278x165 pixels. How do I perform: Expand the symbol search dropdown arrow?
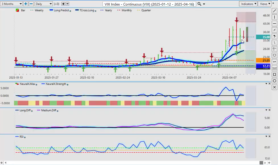(x=205, y=4)
